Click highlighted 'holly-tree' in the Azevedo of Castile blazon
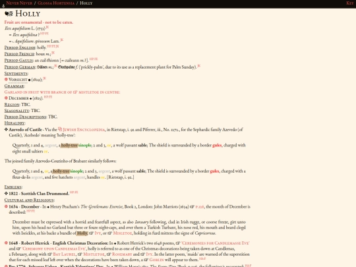The height and width of the screenshot is (267, 356). [x=69, y=145]
